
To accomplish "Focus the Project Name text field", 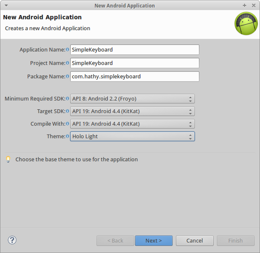I will (x=135, y=63).
